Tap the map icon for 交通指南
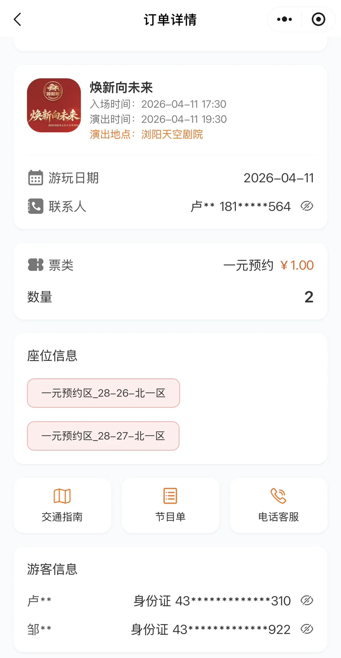The width and height of the screenshot is (341, 658). click(x=62, y=496)
